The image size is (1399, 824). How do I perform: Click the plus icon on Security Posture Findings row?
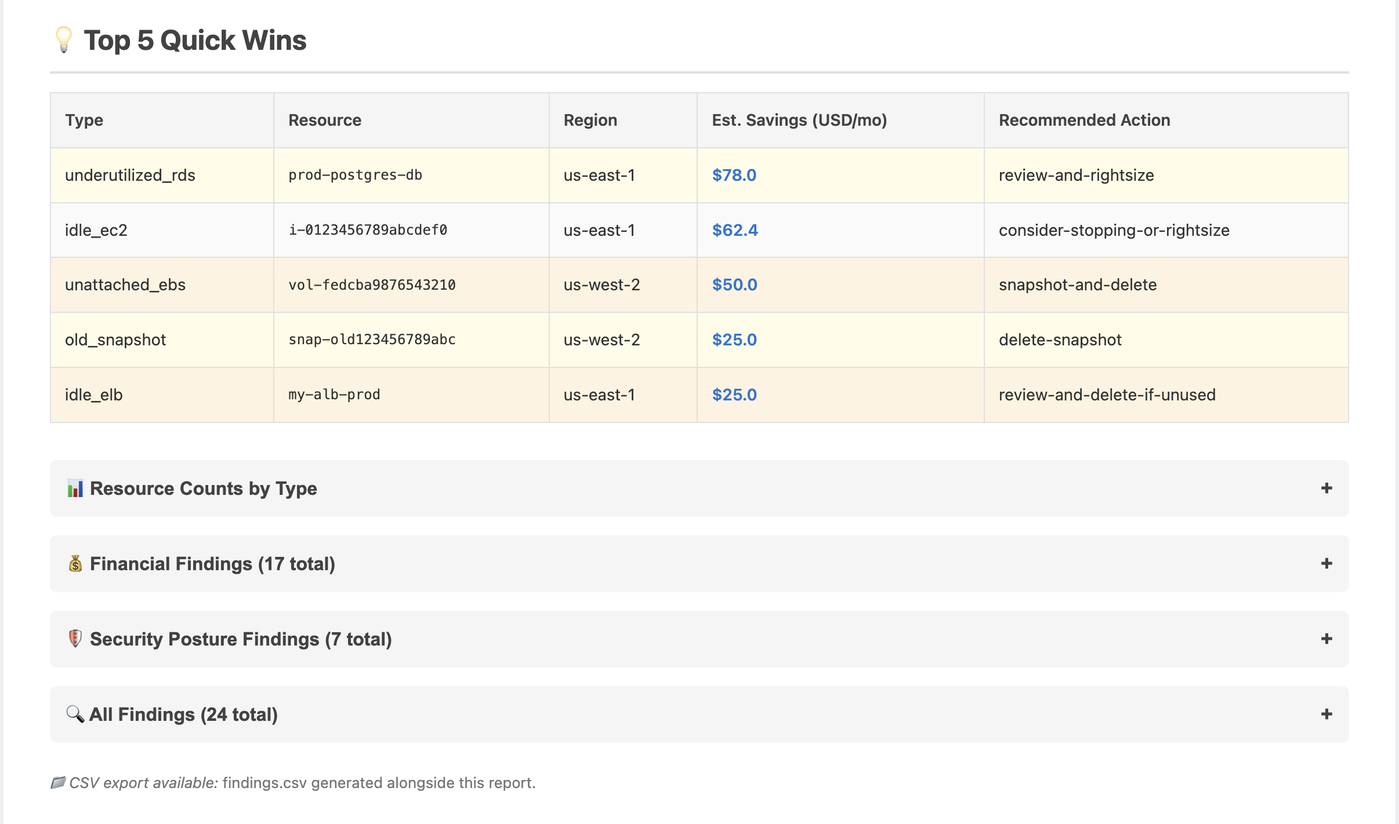click(x=1325, y=639)
